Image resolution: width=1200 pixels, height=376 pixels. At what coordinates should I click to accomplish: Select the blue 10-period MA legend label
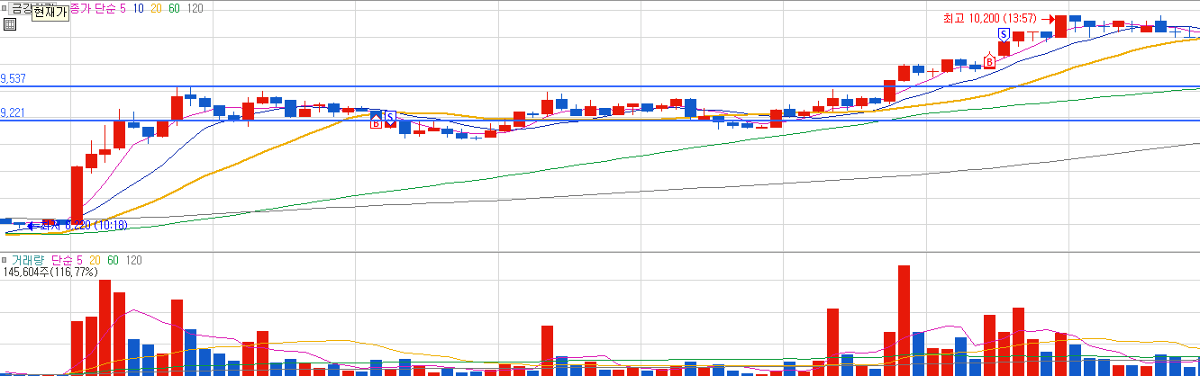click(x=139, y=7)
